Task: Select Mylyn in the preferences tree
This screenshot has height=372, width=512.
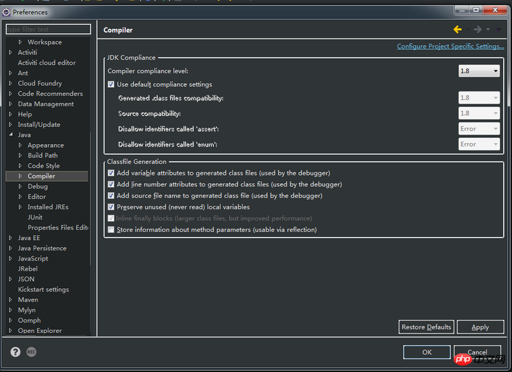Action: (x=27, y=310)
